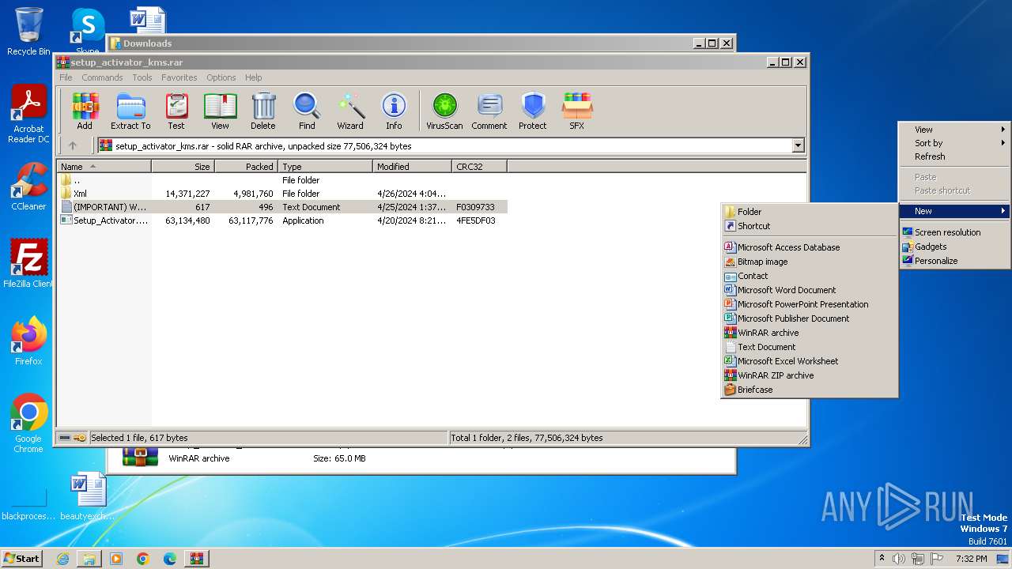Viewport: 1012px width, 569px height.
Task: Open the Find magnifier tool
Action: (x=307, y=111)
